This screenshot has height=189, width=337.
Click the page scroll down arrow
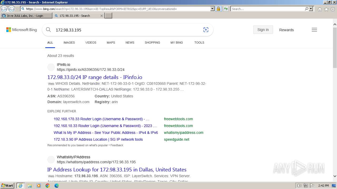(x=335, y=176)
